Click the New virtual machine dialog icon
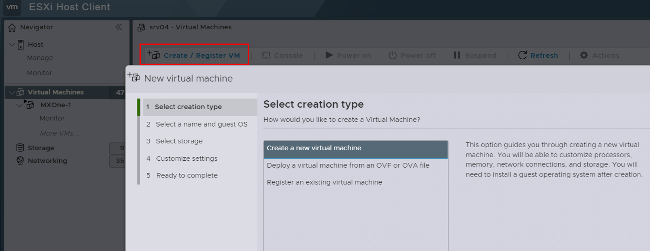The width and height of the screenshot is (650, 251). [x=134, y=77]
